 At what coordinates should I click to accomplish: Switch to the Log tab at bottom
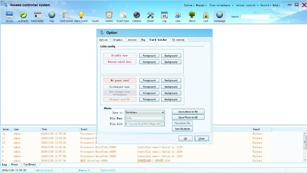coord(4,165)
